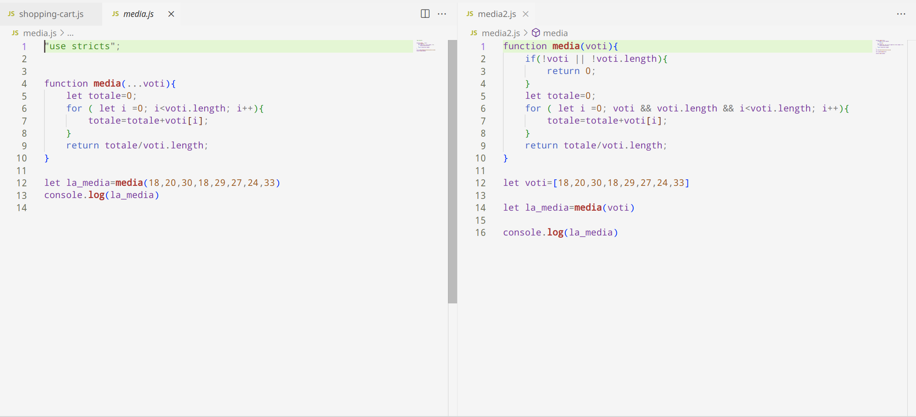Click line number 12 in media.js
This screenshot has width=916, height=417.
point(22,183)
